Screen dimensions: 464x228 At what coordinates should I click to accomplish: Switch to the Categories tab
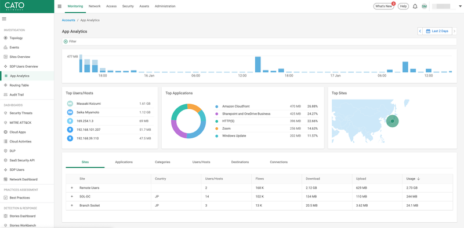click(162, 162)
